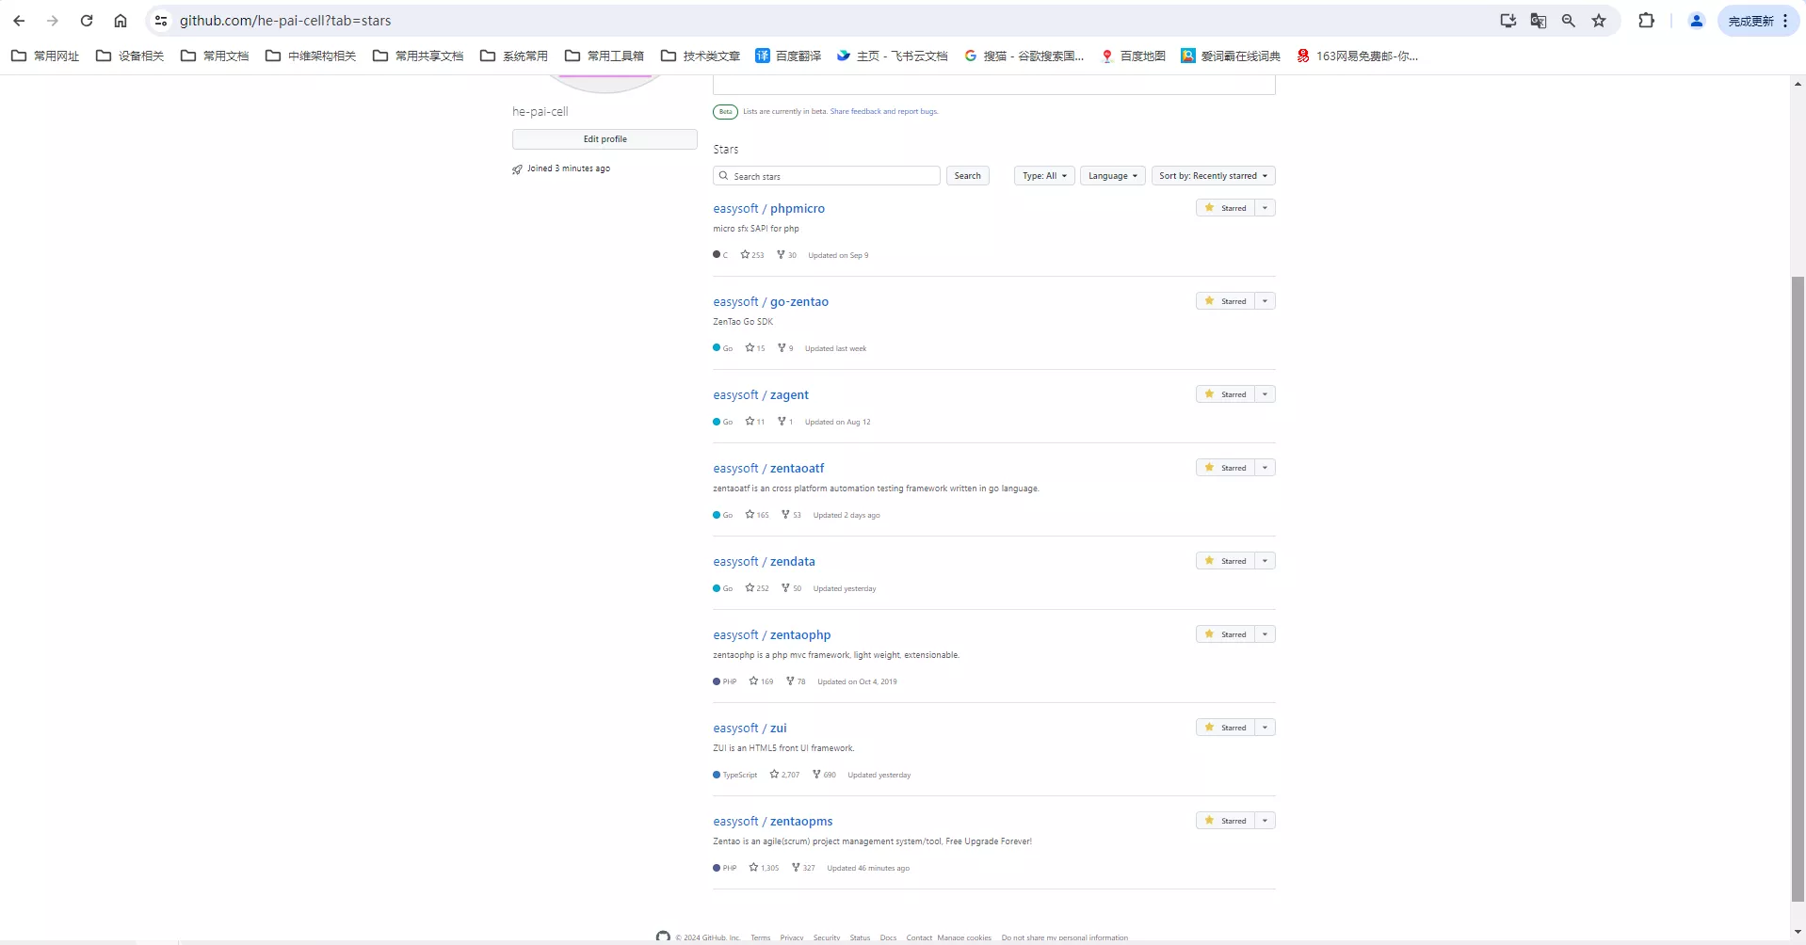Open Language filter dropdown
Screen dimensions: 1806x945
tap(1112, 176)
